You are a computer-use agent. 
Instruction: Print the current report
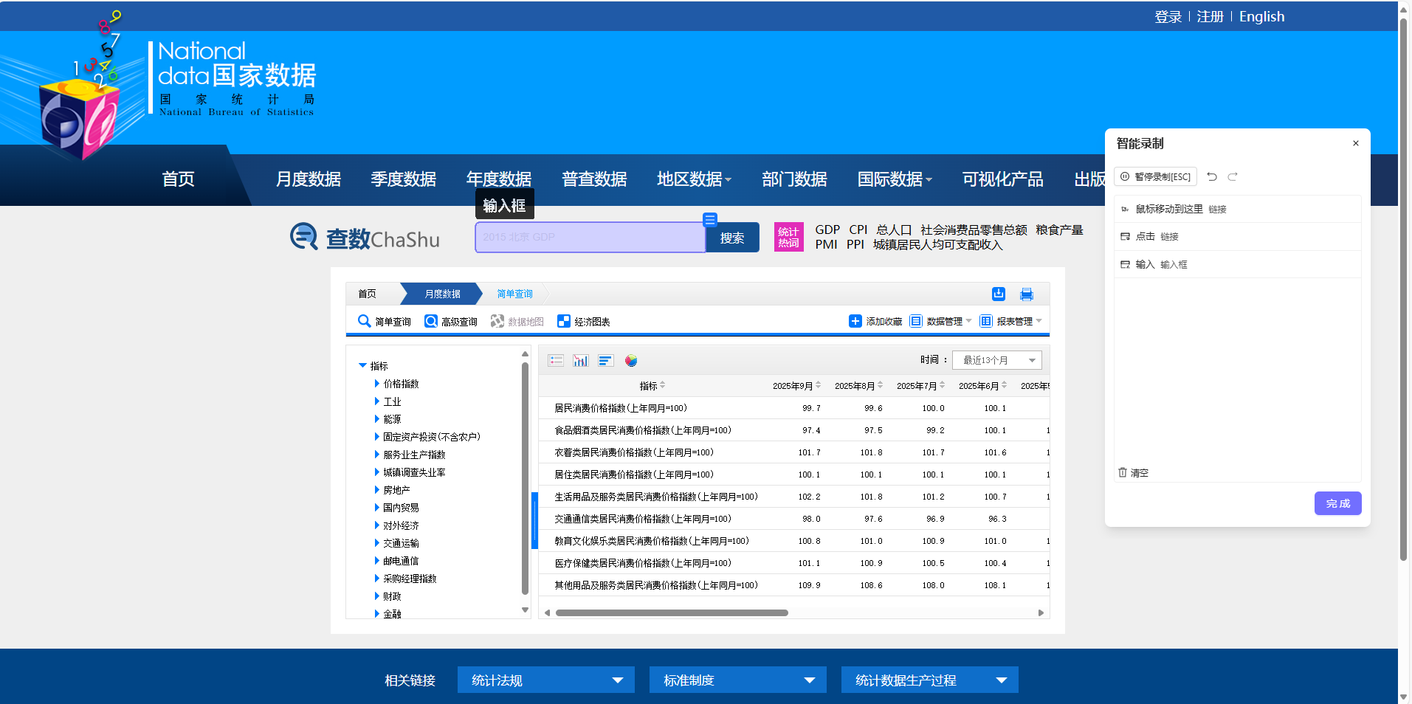tap(1026, 294)
